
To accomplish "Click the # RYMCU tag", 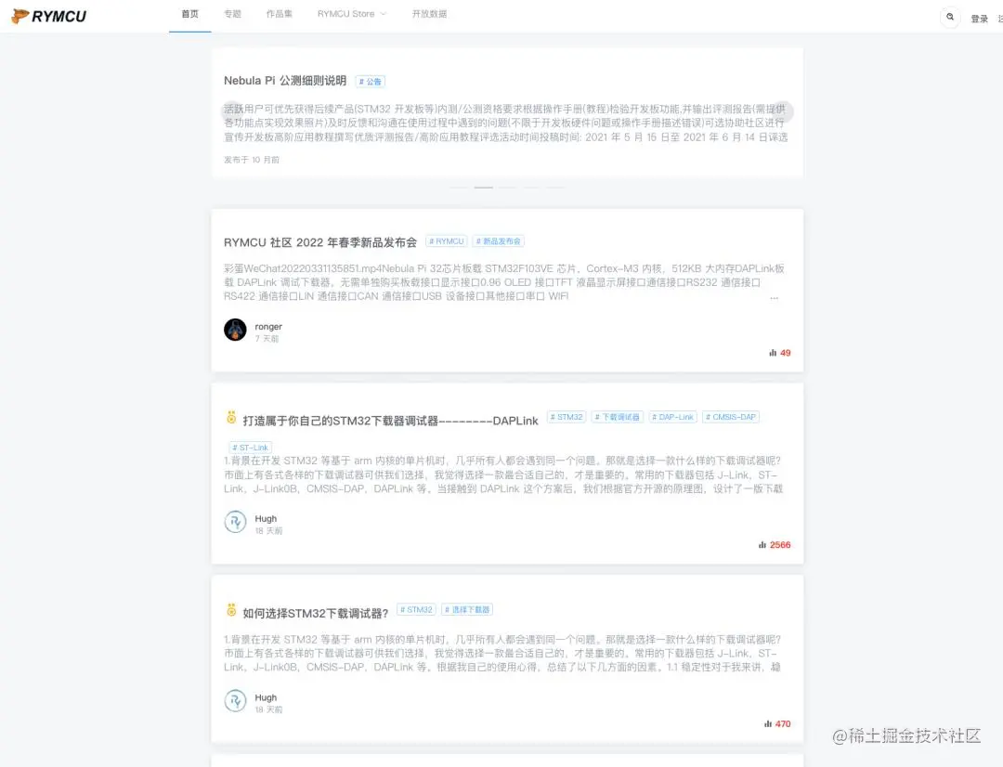I will coord(447,241).
